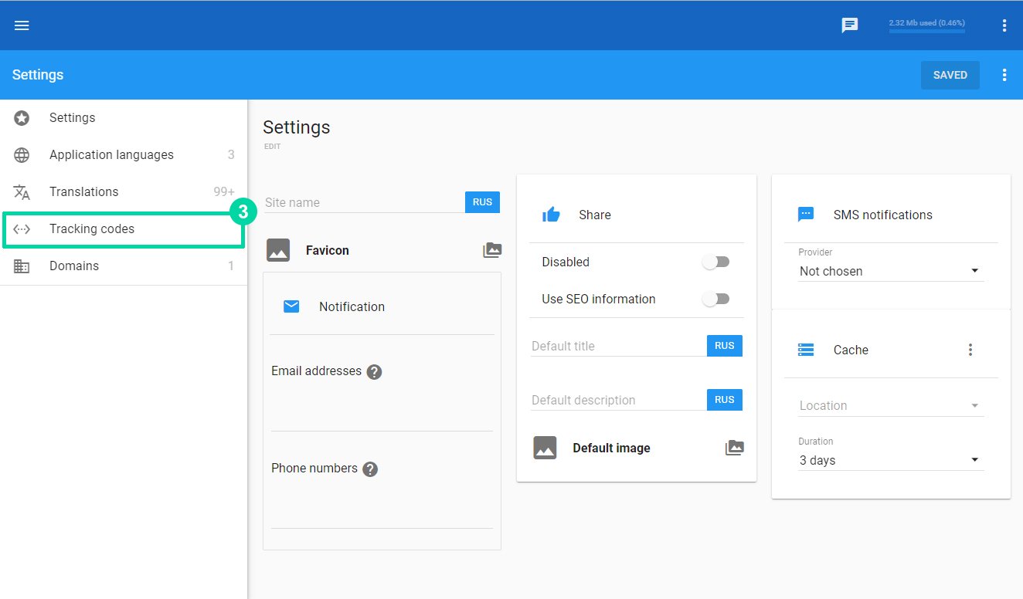Click the Favicon image placeholder icon
The image size is (1023, 599).
point(278,250)
